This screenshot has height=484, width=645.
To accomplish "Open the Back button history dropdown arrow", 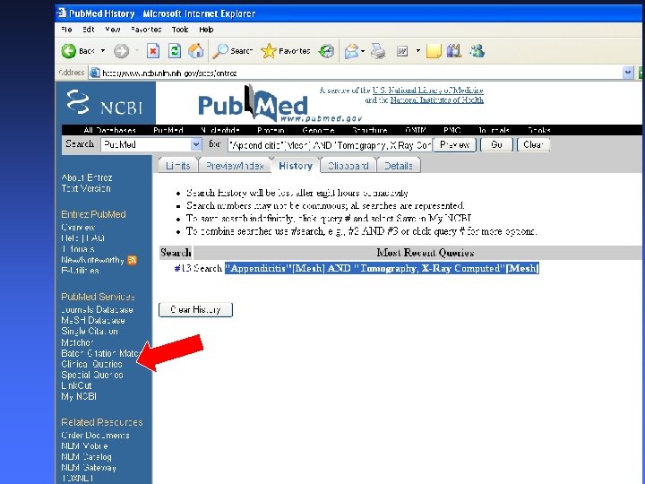I will (103, 50).
